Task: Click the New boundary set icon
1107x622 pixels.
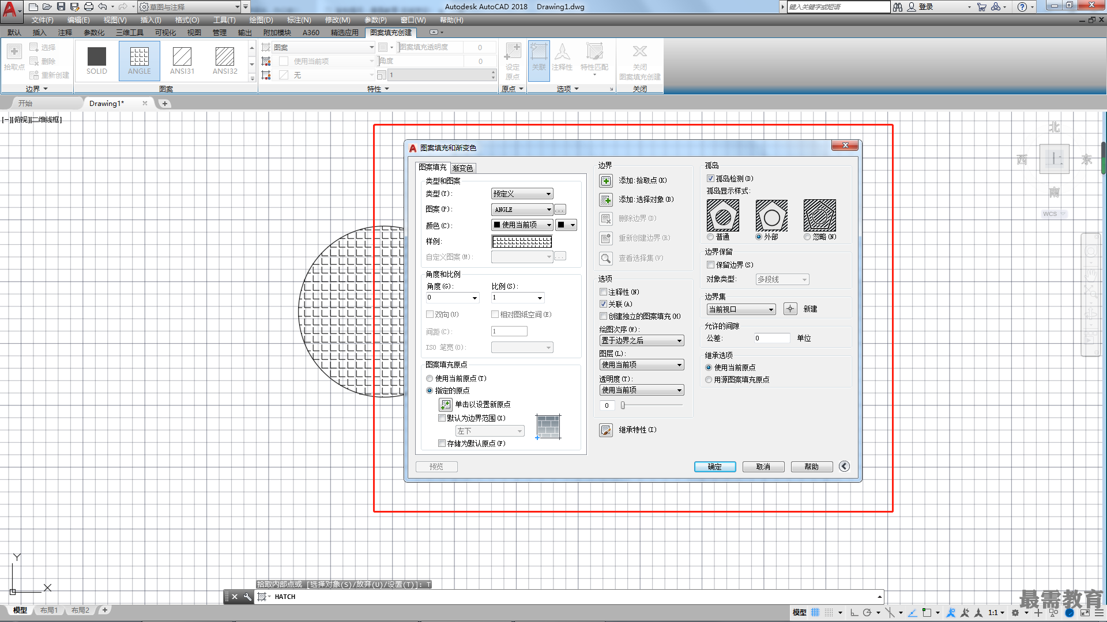Action: (x=790, y=309)
